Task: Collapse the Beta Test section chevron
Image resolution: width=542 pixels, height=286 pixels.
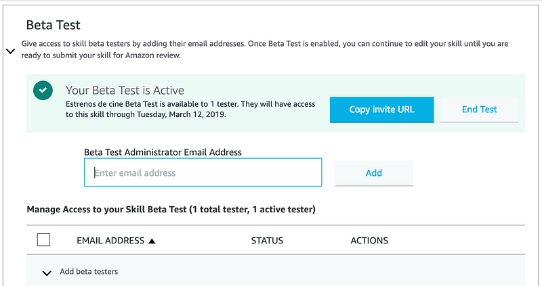Action: [9, 51]
